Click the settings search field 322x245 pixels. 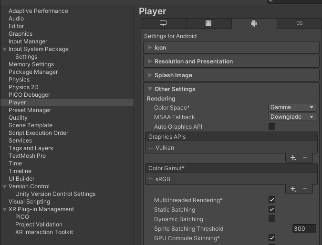coord(294,1)
